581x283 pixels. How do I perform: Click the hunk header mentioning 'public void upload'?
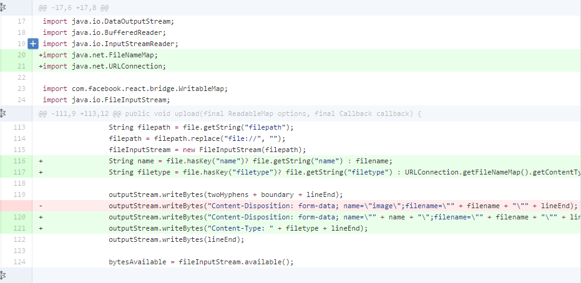(230, 113)
